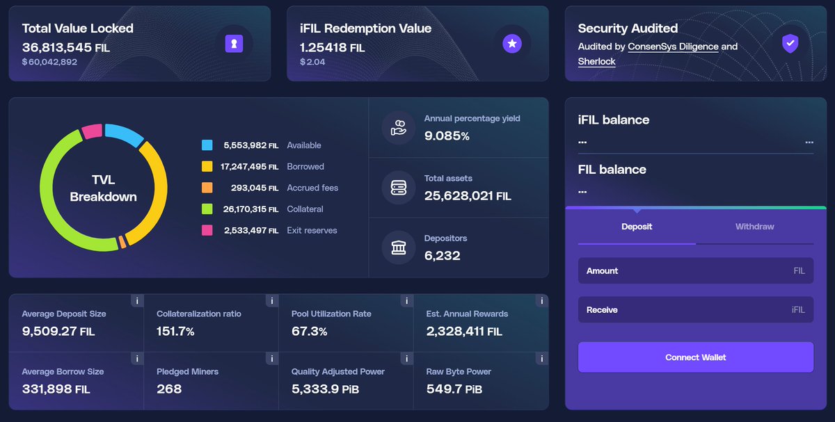
Task: Click the info icon on Raw Byte Power
Action: click(541, 358)
